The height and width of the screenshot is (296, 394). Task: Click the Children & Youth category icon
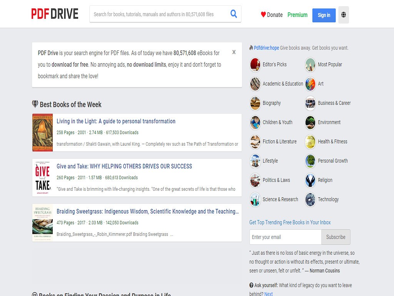[x=255, y=122]
